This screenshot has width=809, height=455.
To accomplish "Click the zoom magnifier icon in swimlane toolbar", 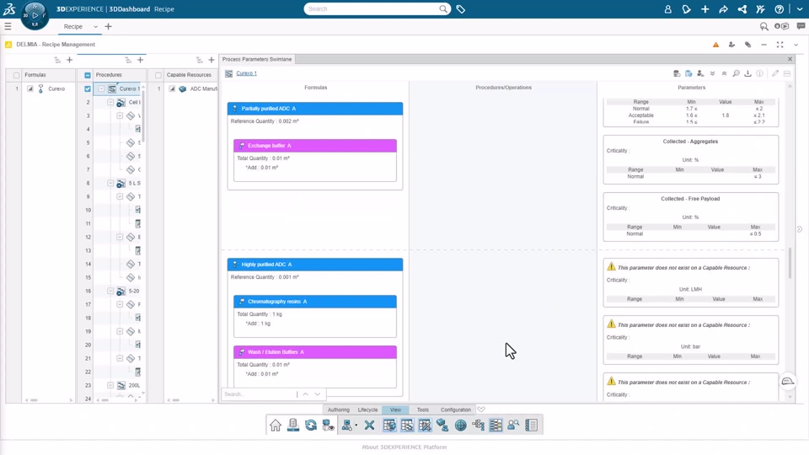I will (x=737, y=74).
